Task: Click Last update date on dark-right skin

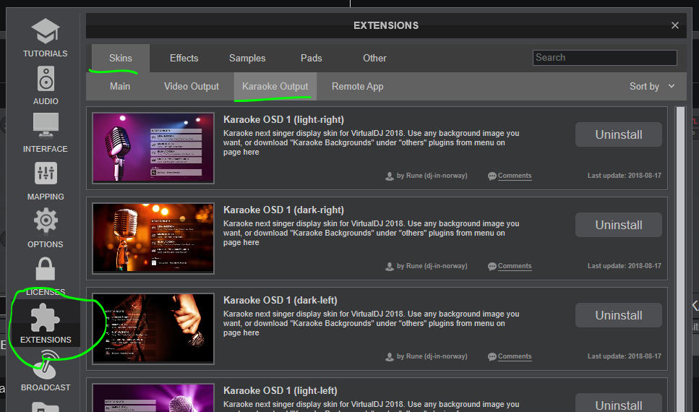Action: pyautogui.click(x=624, y=266)
